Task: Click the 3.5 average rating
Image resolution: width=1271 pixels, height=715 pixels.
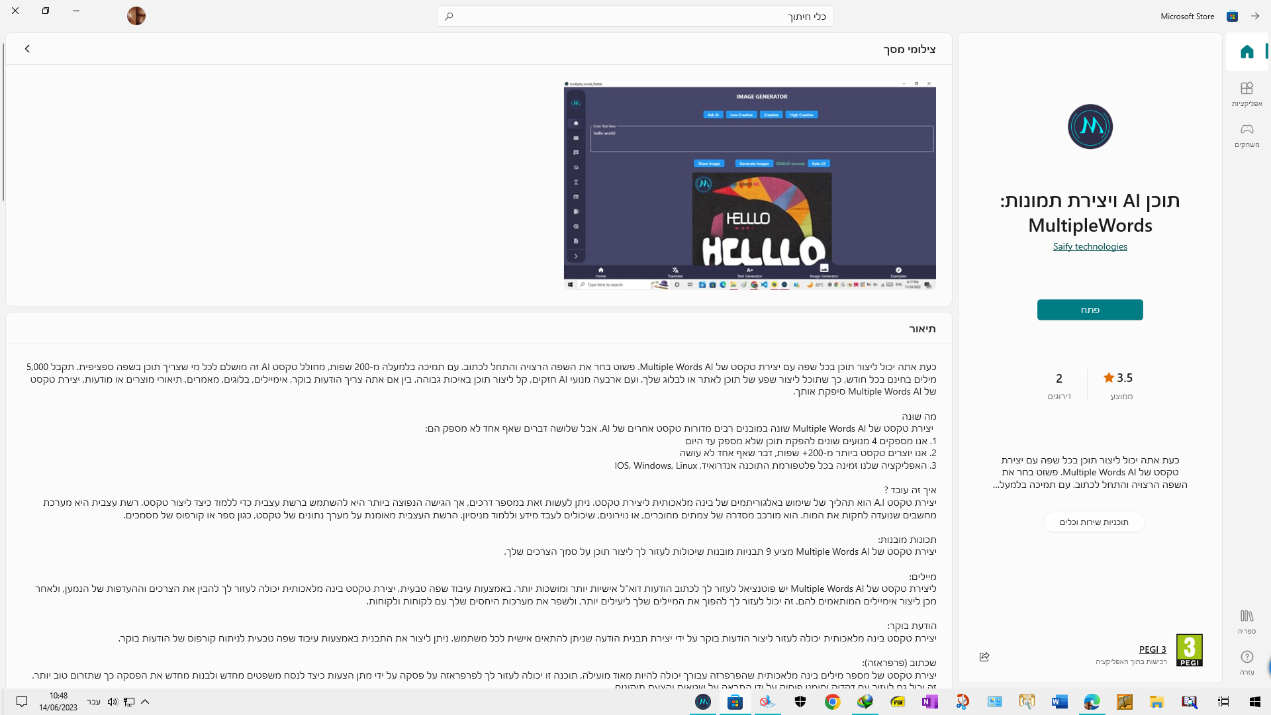Action: pos(1118,378)
